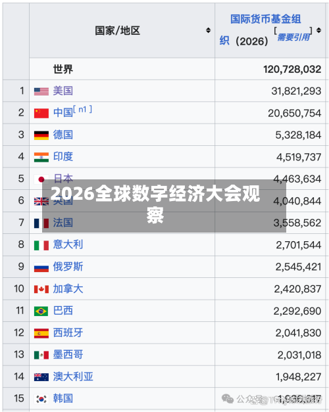Image resolution: width=329 pixels, height=412 pixels.
Task: Click the India flag icon
Action: (41, 157)
